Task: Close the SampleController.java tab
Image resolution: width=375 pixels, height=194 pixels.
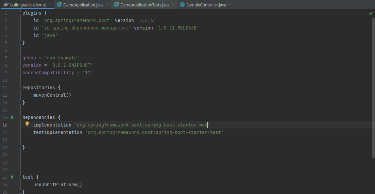Action: (x=230, y=4)
